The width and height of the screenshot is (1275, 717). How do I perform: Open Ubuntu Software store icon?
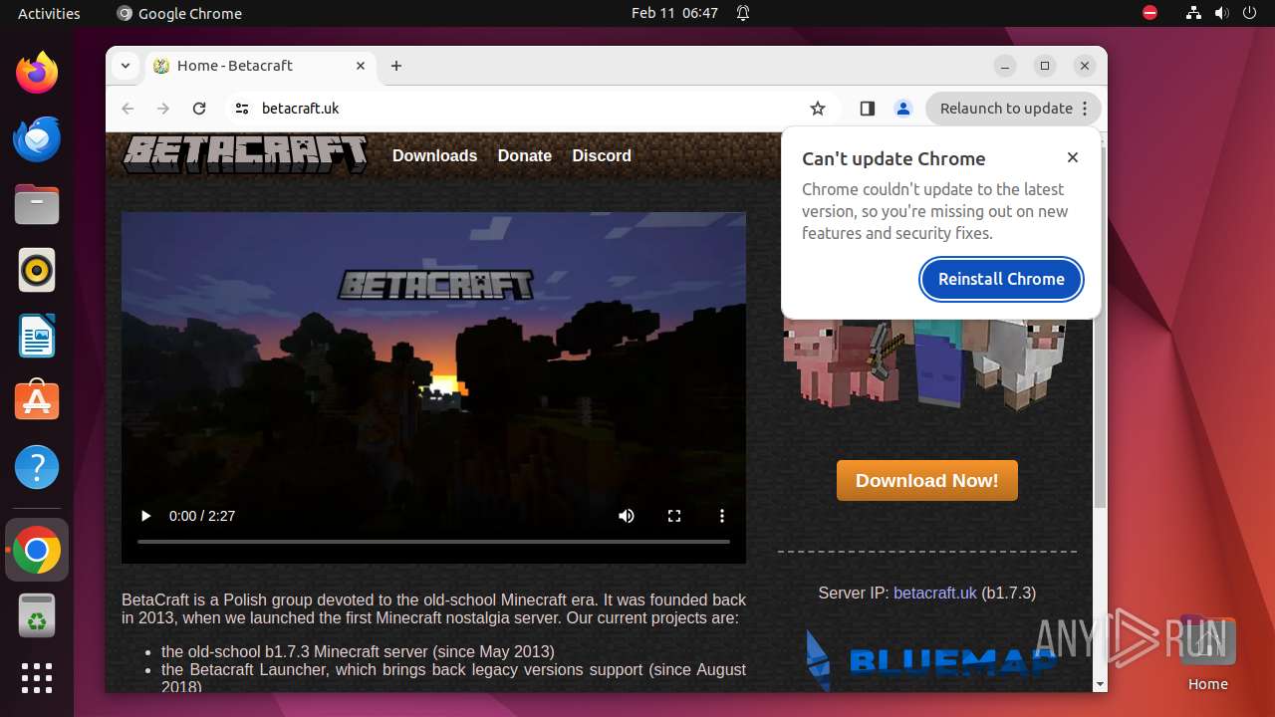[37, 401]
